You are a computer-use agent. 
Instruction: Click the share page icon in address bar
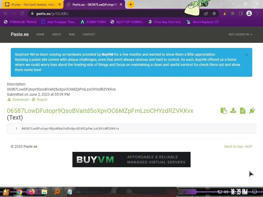click(206, 14)
